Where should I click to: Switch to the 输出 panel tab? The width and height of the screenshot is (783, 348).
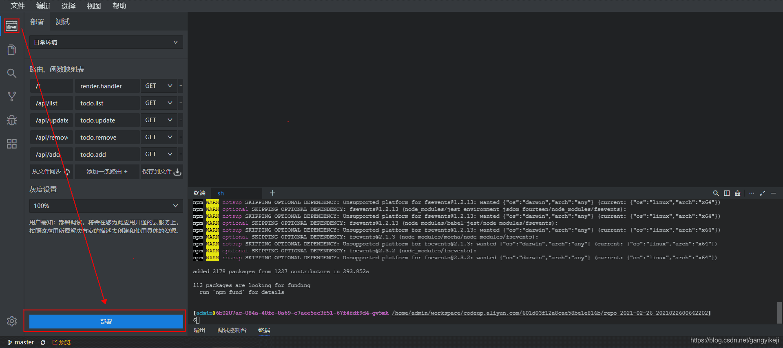click(199, 330)
